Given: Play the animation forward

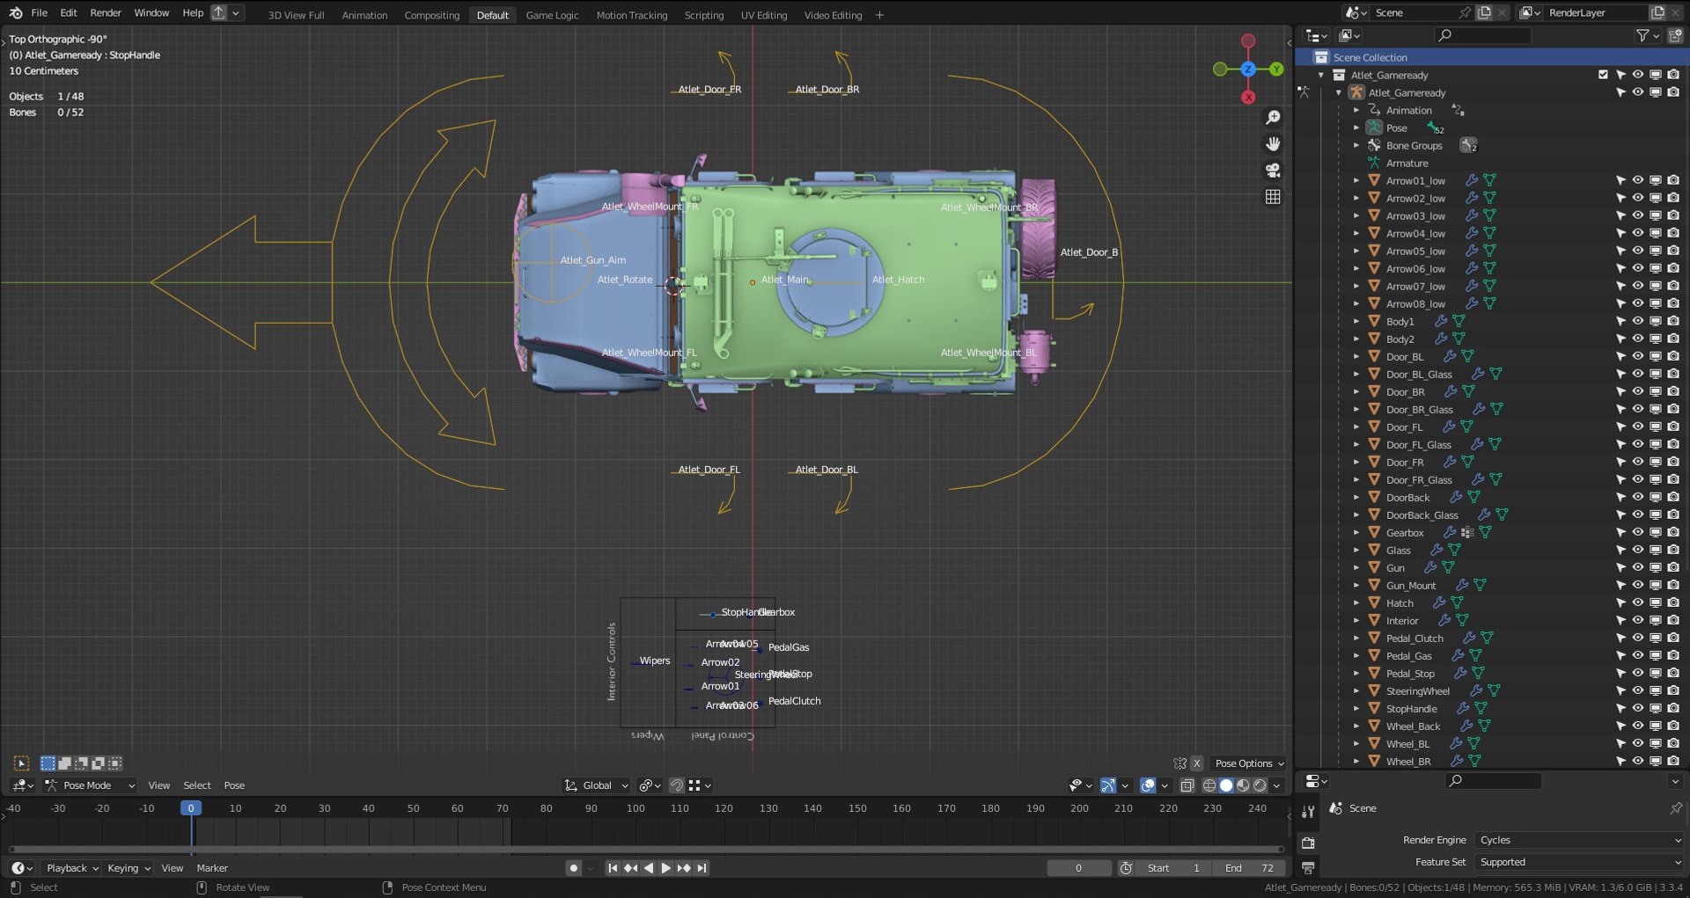Looking at the screenshot, I should 665,868.
